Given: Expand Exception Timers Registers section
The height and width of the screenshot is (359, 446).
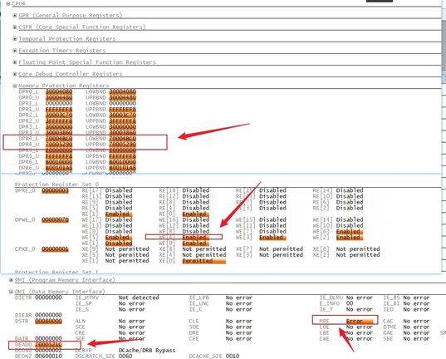Looking at the screenshot, I should click(x=15, y=51).
